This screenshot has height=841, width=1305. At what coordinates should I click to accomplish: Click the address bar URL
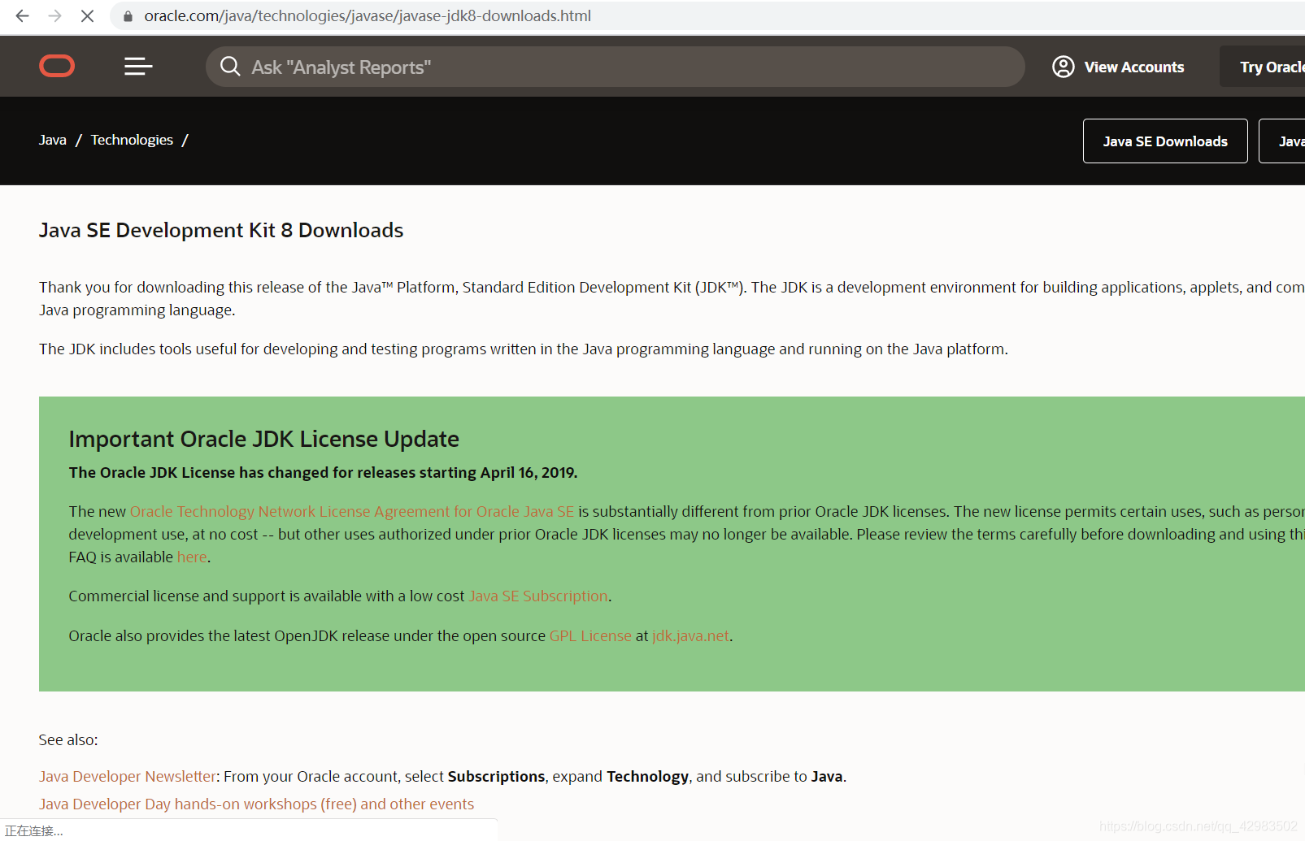[x=368, y=15]
